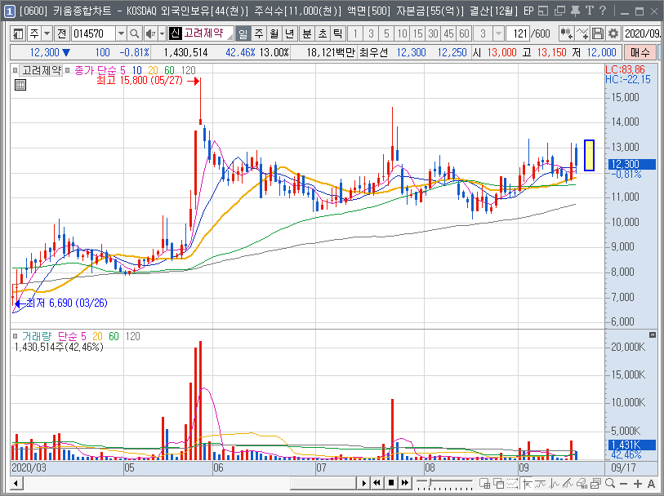Image resolution: width=664 pixels, height=496 pixels.
Task: Click the data grid table icon
Action: pos(20,85)
